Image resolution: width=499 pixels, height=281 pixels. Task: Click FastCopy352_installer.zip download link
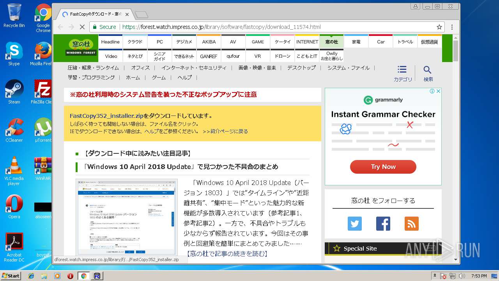coord(106,116)
